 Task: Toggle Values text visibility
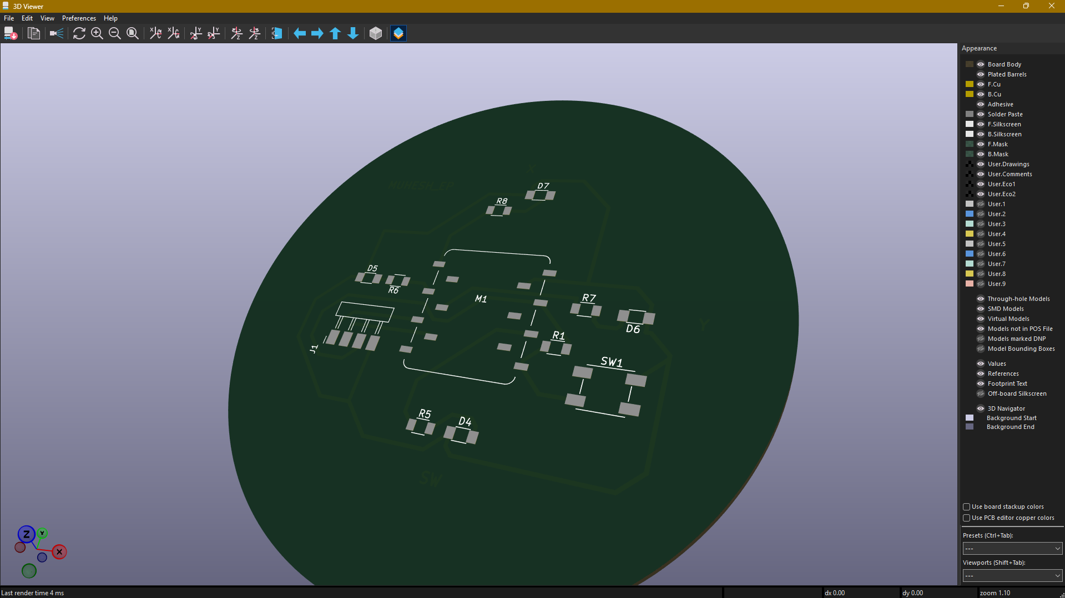[x=981, y=364]
